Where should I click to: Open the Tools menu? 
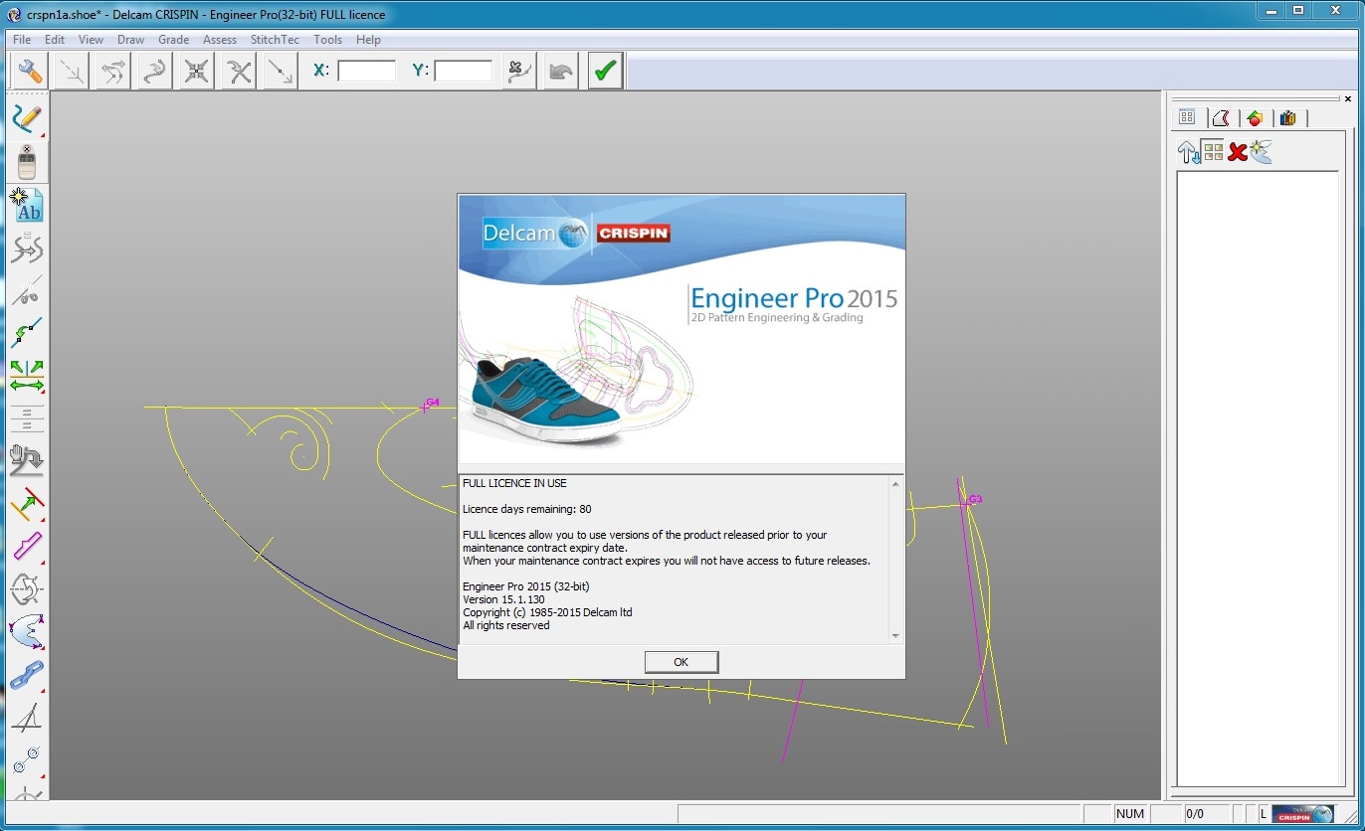coord(327,40)
